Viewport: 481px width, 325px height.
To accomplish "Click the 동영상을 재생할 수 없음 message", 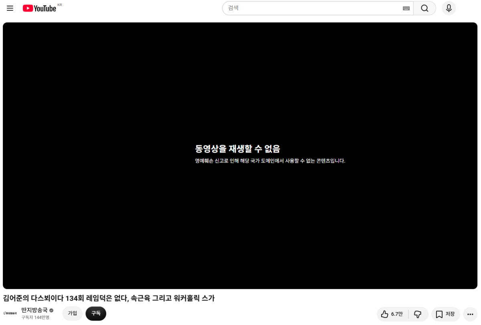I will click(x=238, y=149).
